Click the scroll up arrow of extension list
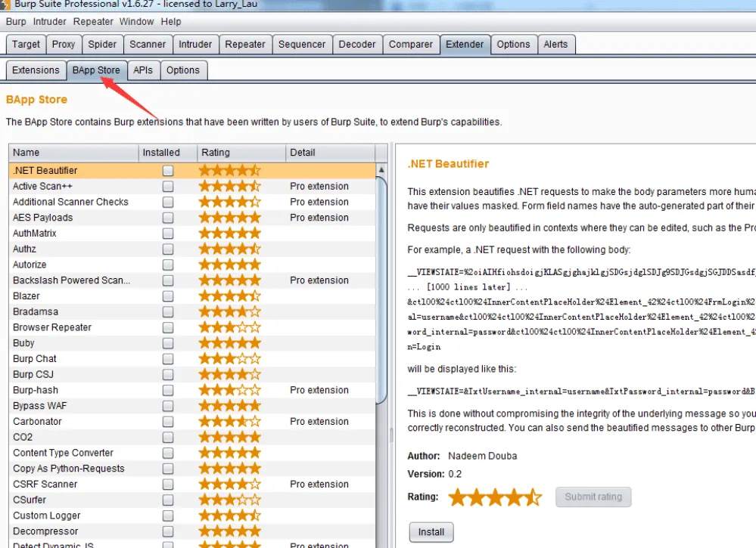This screenshot has width=756, height=548. coord(381,169)
